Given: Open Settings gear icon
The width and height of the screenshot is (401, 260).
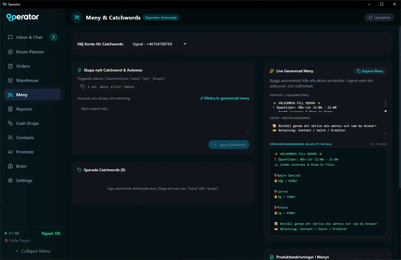Looking at the screenshot, I should click(x=10, y=180).
